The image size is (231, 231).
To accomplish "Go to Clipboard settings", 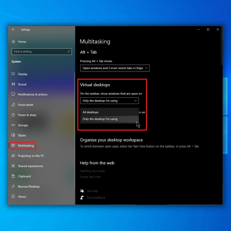I will point(24,176).
